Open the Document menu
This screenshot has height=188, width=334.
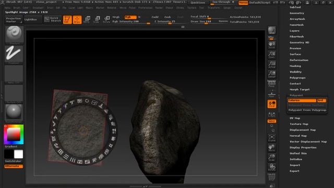[38, 8]
